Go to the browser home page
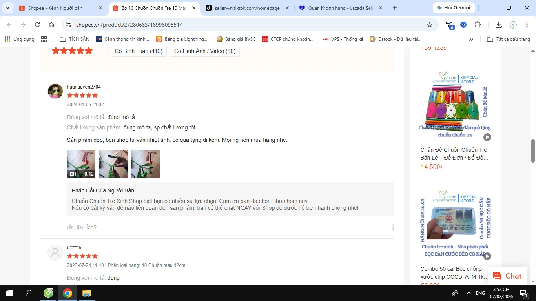 (51, 25)
